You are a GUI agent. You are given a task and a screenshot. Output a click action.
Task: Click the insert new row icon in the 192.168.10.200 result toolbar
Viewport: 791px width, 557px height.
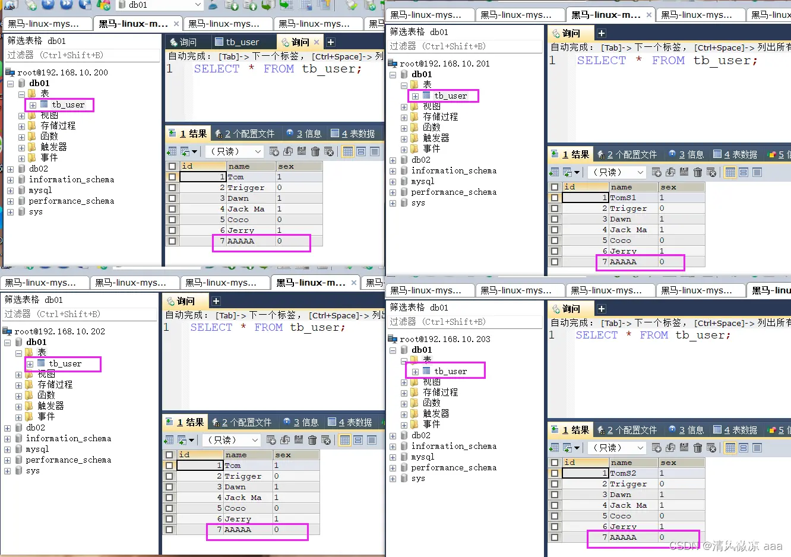274,151
